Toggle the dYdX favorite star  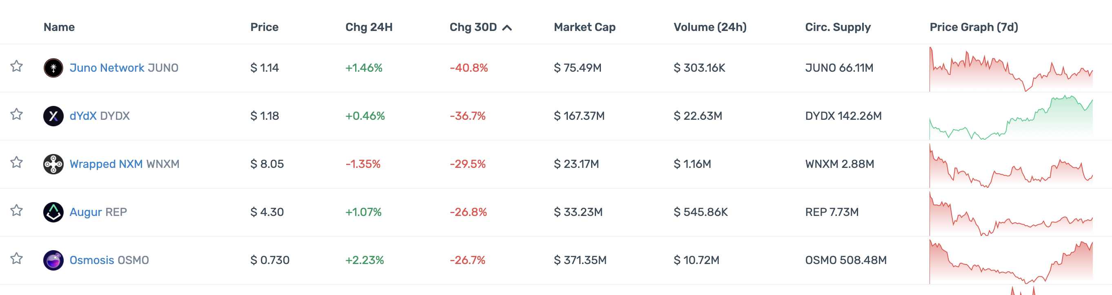click(x=16, y=114)
